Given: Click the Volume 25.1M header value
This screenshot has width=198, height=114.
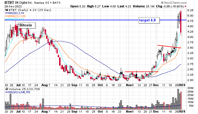Looking at the screenshot, I should click(x=144, y=6).
